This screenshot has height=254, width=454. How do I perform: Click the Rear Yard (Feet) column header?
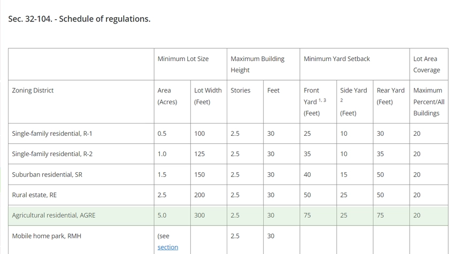tap(390, 96)
